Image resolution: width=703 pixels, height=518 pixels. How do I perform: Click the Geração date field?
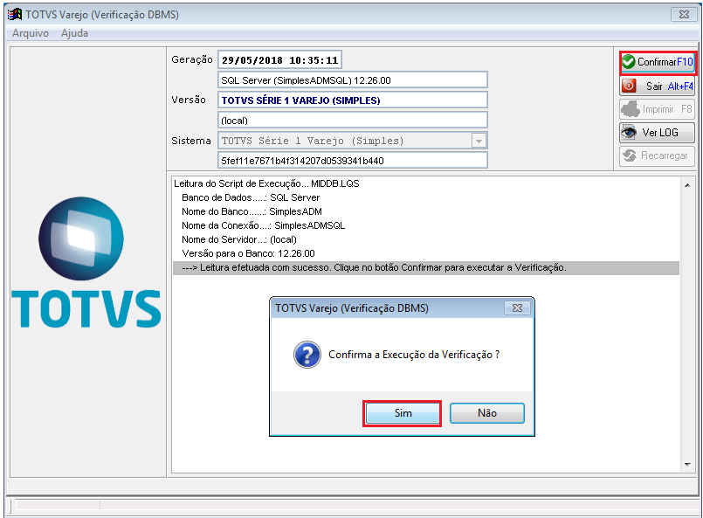pos(279,60)
